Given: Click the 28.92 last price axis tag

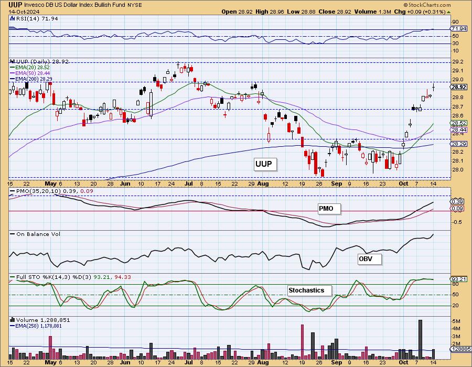Looking at the screenshot, I should click(459, 87).
